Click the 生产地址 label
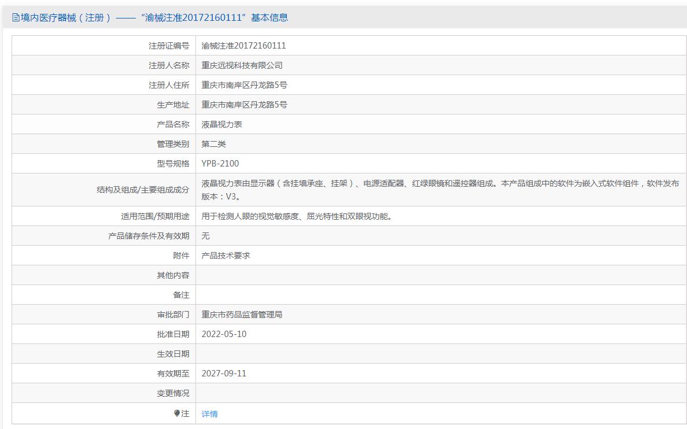Screen dimensions: 687x429 173,105
